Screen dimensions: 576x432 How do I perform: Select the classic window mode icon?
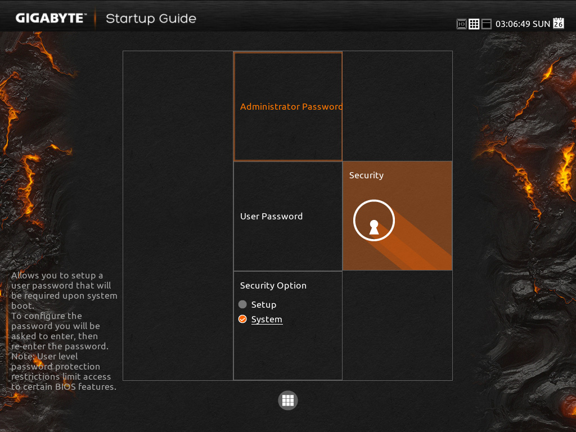487,24
